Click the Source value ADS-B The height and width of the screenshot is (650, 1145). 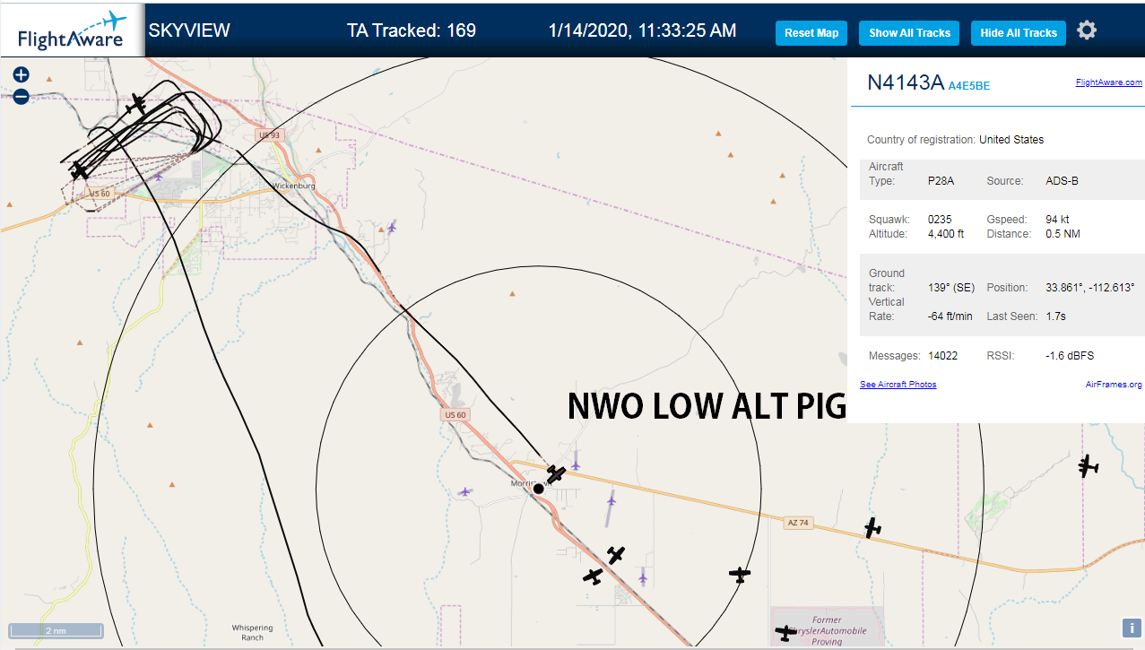pyautogui.click(x=1062, y=181)
